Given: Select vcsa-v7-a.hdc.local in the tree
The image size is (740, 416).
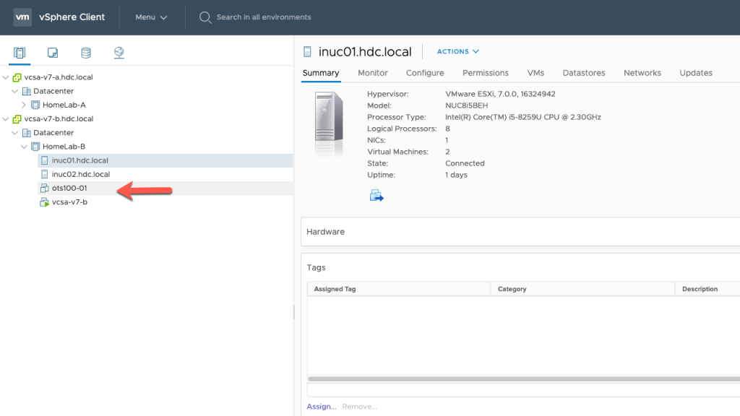Looking at the screenshot, I should click(59, 77).
